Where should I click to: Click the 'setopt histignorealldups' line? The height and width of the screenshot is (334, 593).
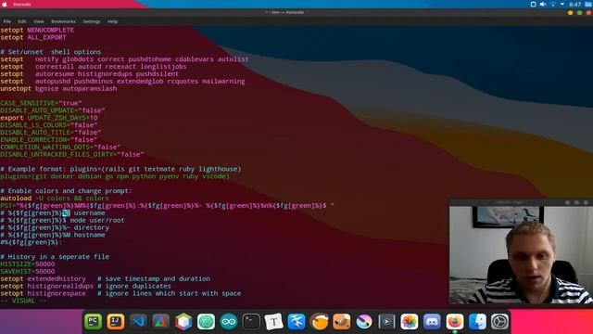[85, 286]
